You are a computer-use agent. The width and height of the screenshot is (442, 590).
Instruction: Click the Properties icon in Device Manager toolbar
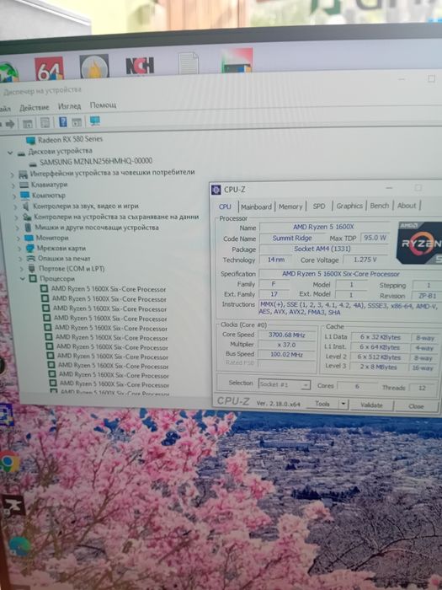[45, 122]
